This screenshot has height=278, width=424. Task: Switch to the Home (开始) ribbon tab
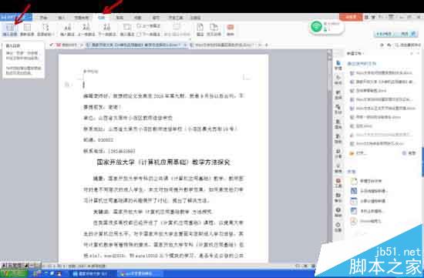[x=43, y=18]
